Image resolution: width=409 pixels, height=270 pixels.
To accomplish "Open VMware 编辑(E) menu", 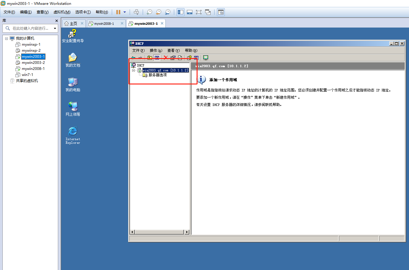I will click(x=26, y=12).
